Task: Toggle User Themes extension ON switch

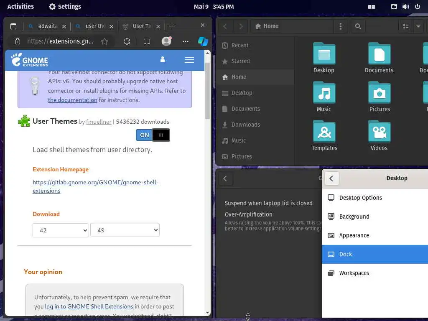Action: [153, 135]
